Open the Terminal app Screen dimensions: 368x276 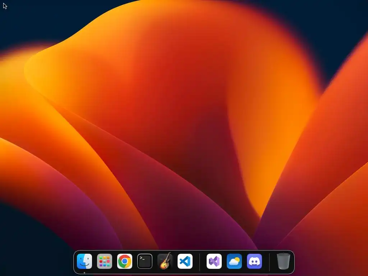coord(145,261)
